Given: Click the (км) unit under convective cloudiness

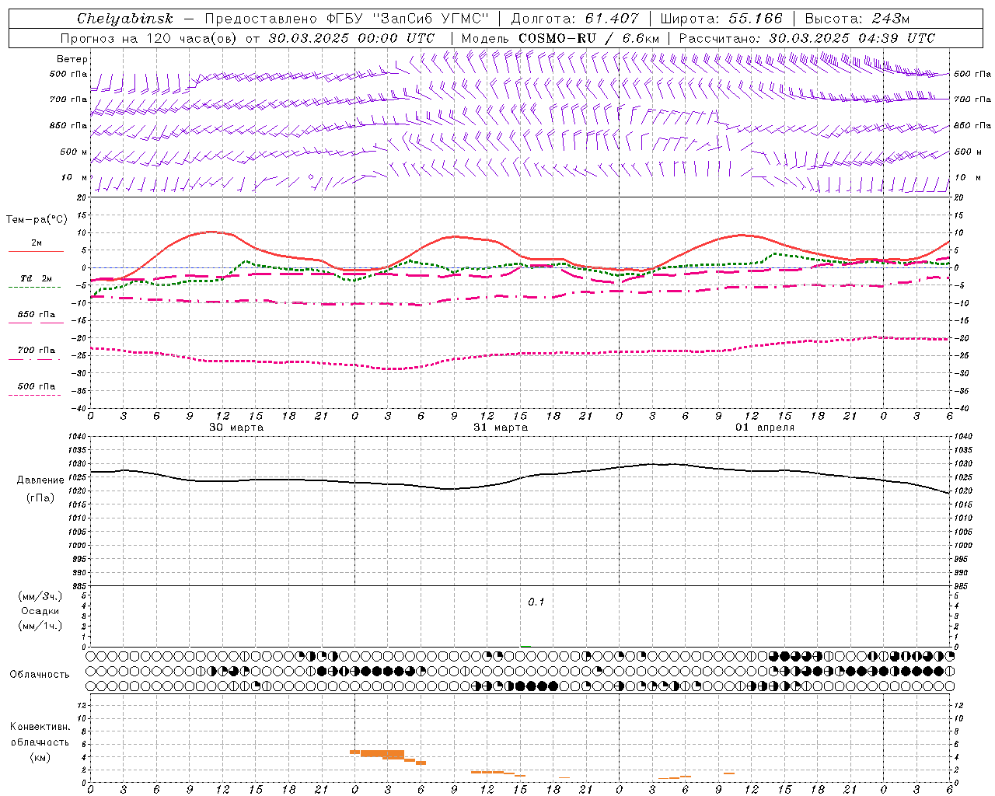Looking at the screenshot, I should (x=40, y=757).
